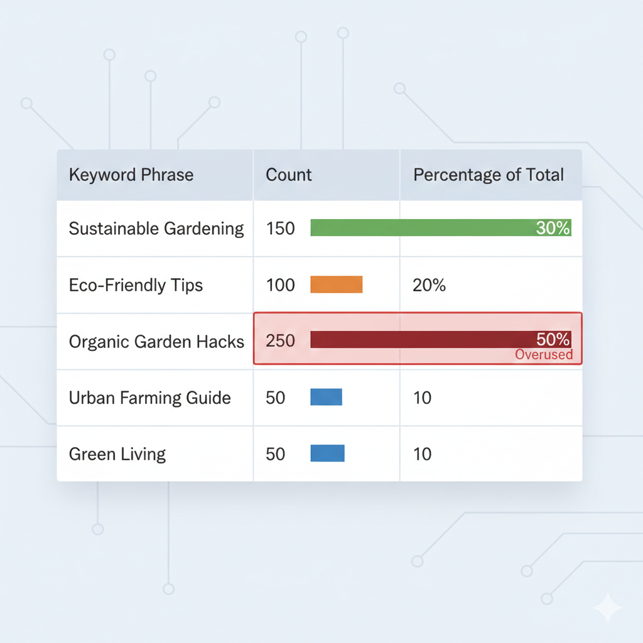Click the sparkle icon in the bottom corner
Image resolution: width=643 pixels, height=643 pixels.
click(607, 607)
